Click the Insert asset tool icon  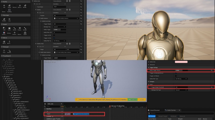click(9, 28)
